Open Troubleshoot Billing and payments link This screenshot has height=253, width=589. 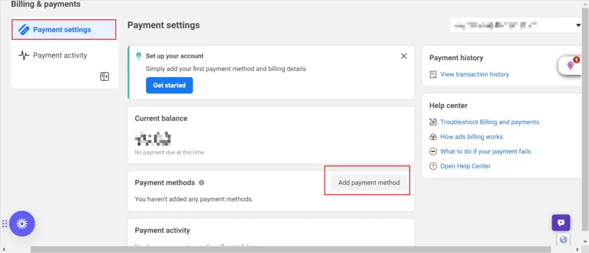489,122
